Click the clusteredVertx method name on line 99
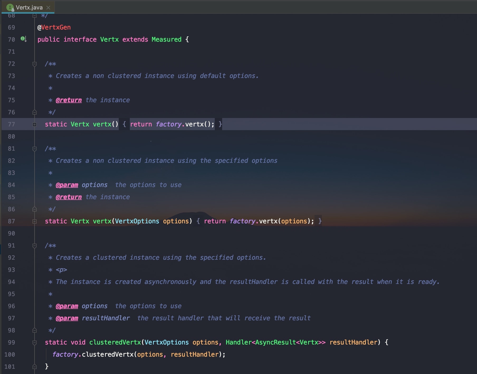Screen dimensions: 477x374 [x=115, y=342]
